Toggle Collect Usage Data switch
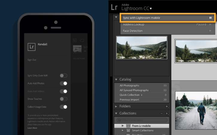Image resolution: width=217 pixels, height=135 pixels. tap(63, 107)
